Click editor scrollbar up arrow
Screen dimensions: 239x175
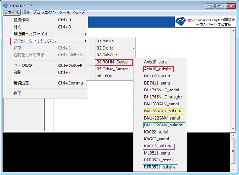pyautogui.click(x=233, y=31)
